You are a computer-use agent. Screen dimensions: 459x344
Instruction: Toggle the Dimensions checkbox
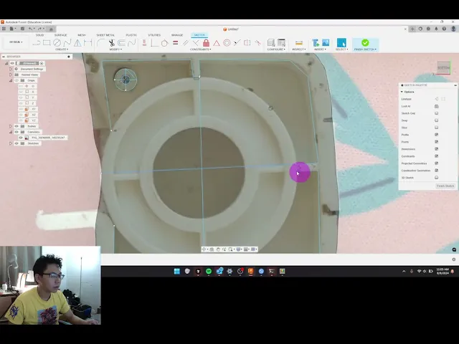point(437,149)
